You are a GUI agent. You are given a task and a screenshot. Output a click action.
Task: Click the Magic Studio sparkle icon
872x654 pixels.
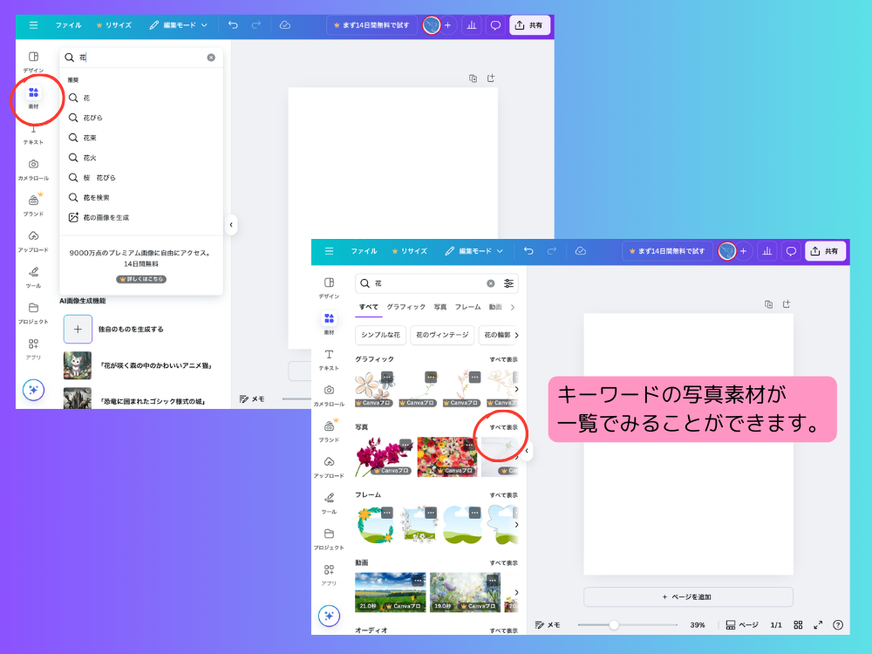click(x=329, y=617)
